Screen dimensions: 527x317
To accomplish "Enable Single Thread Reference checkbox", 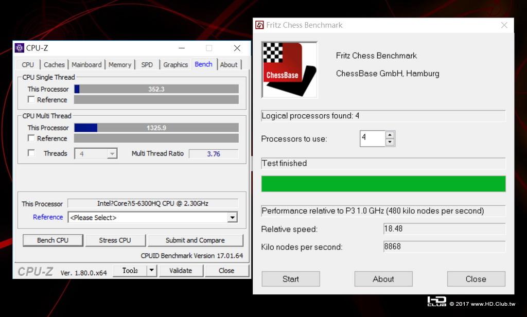I will click(x=31, y=99).
